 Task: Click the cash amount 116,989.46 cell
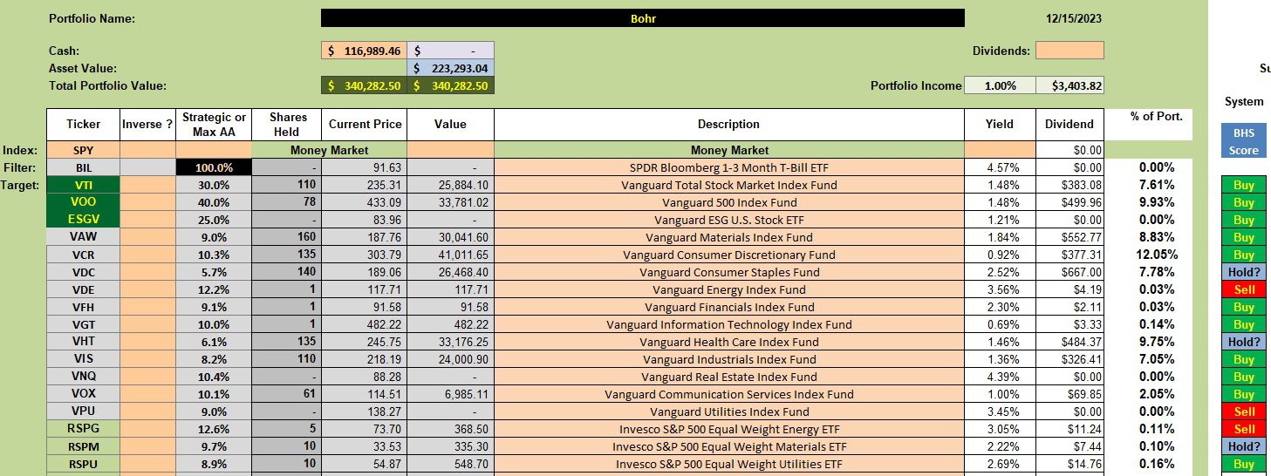click(365, 51)
